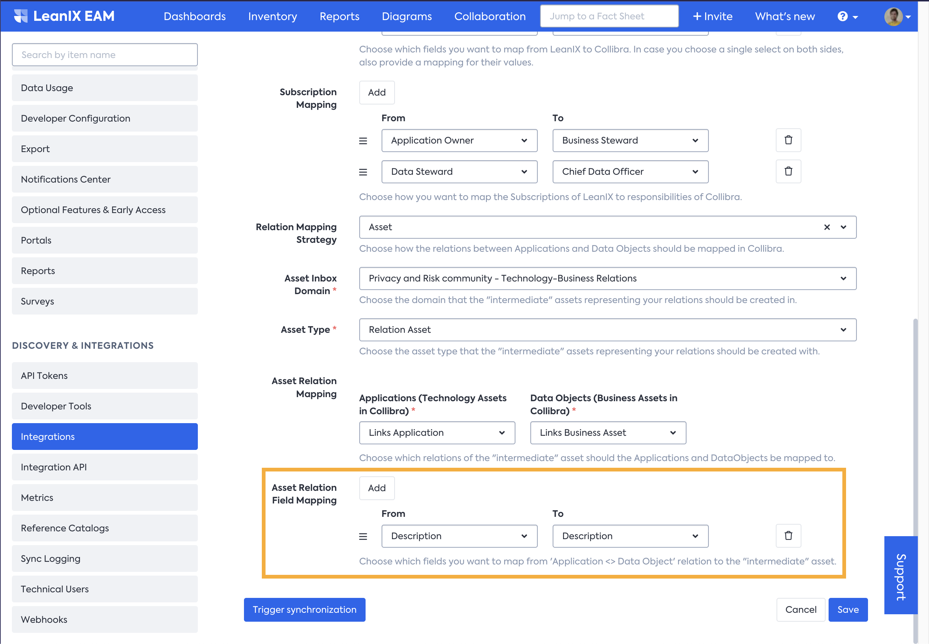
Task: Open the user avatar menu
Action: tap(897, 16)
